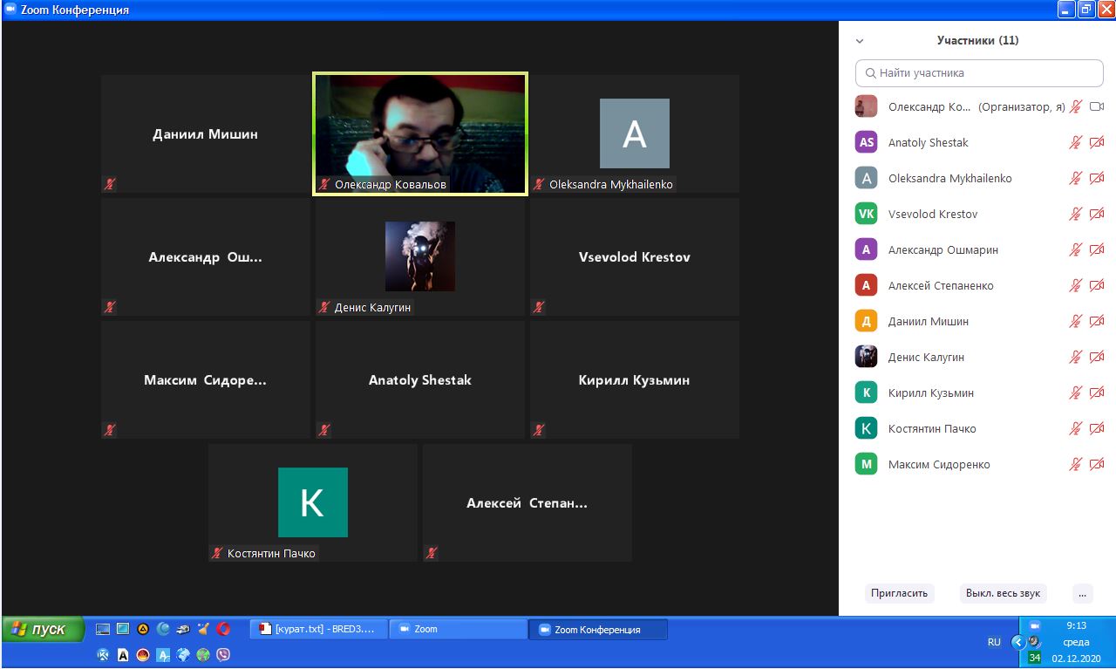Screen dimensions: 1116x669
Task: Click the Zoom camera icon in system tray
Action: (1035, 626)
